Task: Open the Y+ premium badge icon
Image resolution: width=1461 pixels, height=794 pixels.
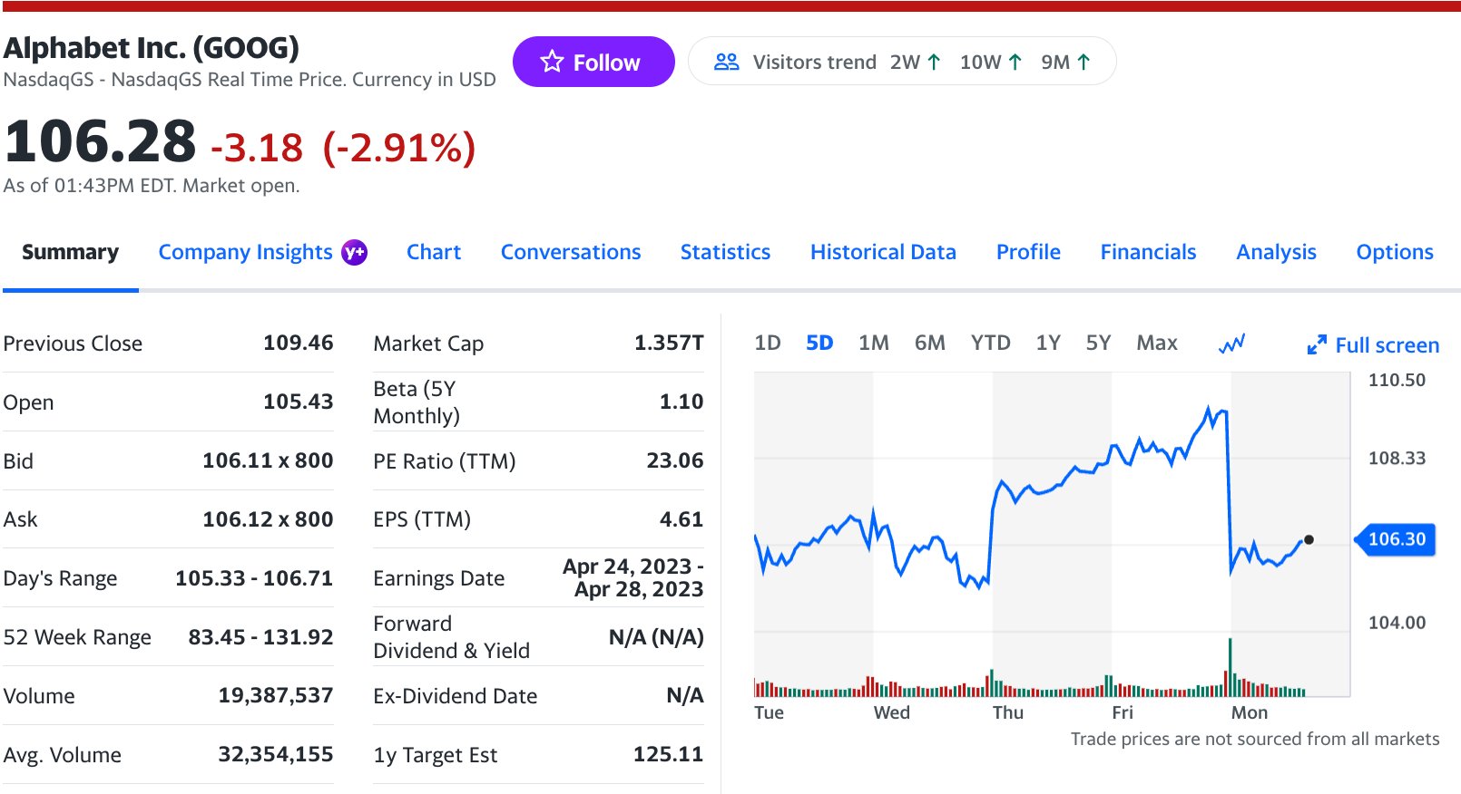Action: (354, 252)
